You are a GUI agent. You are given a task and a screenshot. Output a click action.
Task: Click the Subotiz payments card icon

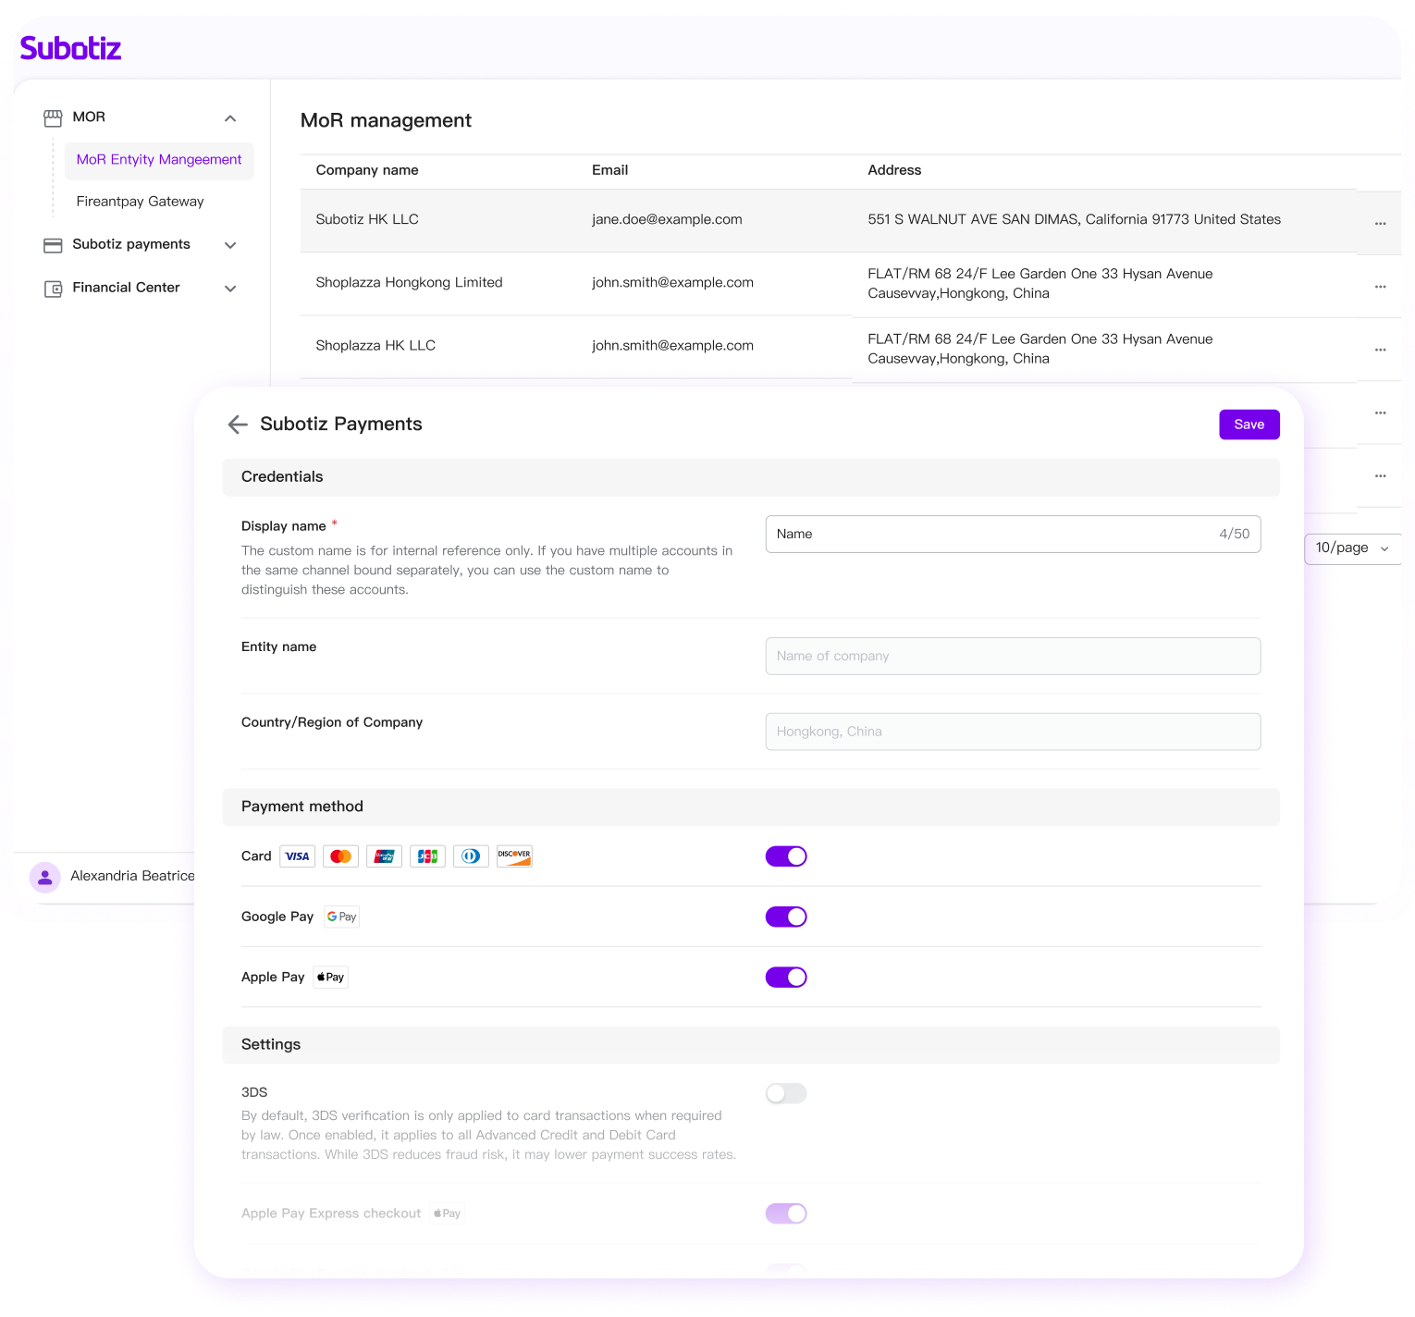point(53,245)
